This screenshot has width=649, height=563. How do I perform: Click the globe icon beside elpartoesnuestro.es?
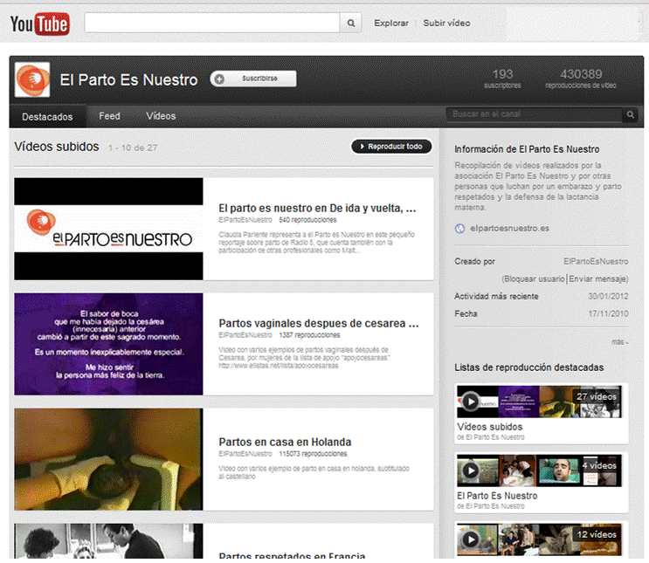click(459, 229)
